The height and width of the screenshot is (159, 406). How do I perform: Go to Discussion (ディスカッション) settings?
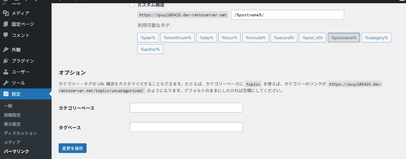[x=20, y=133]
